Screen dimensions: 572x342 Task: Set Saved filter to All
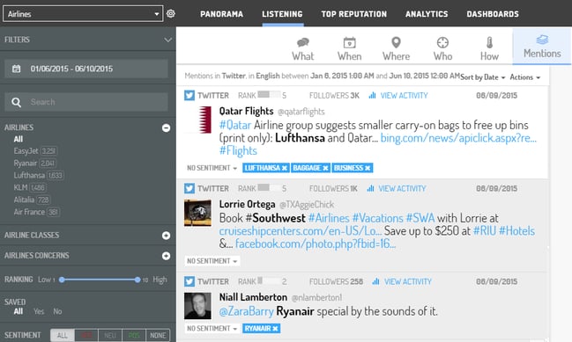coord(19,311)
